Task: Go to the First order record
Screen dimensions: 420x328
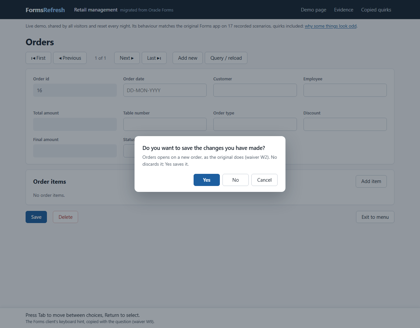Action: [x=38, y=58]
